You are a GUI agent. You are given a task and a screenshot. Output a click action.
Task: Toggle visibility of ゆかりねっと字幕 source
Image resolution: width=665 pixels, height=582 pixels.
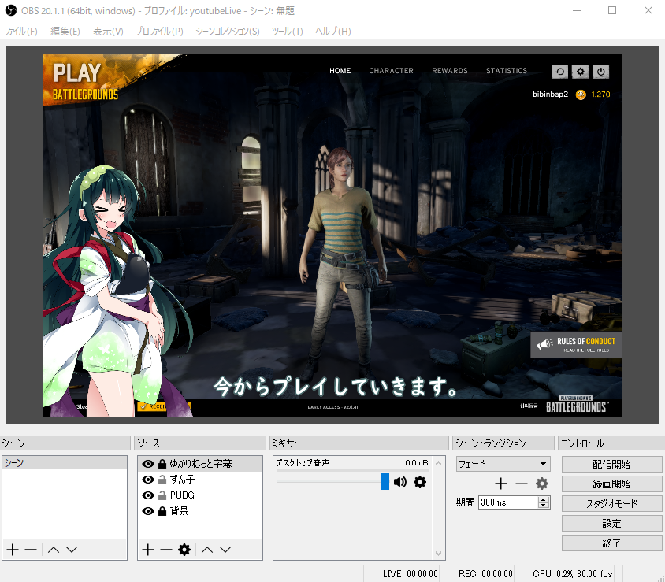pyautogui.click(x=148, y=464)
